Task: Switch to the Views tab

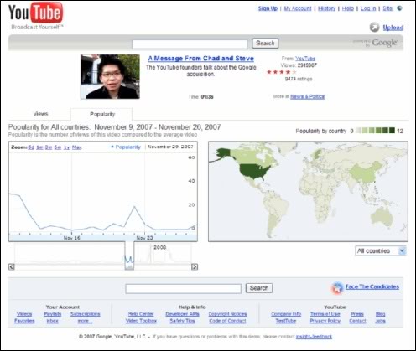Action: [40, 114]
